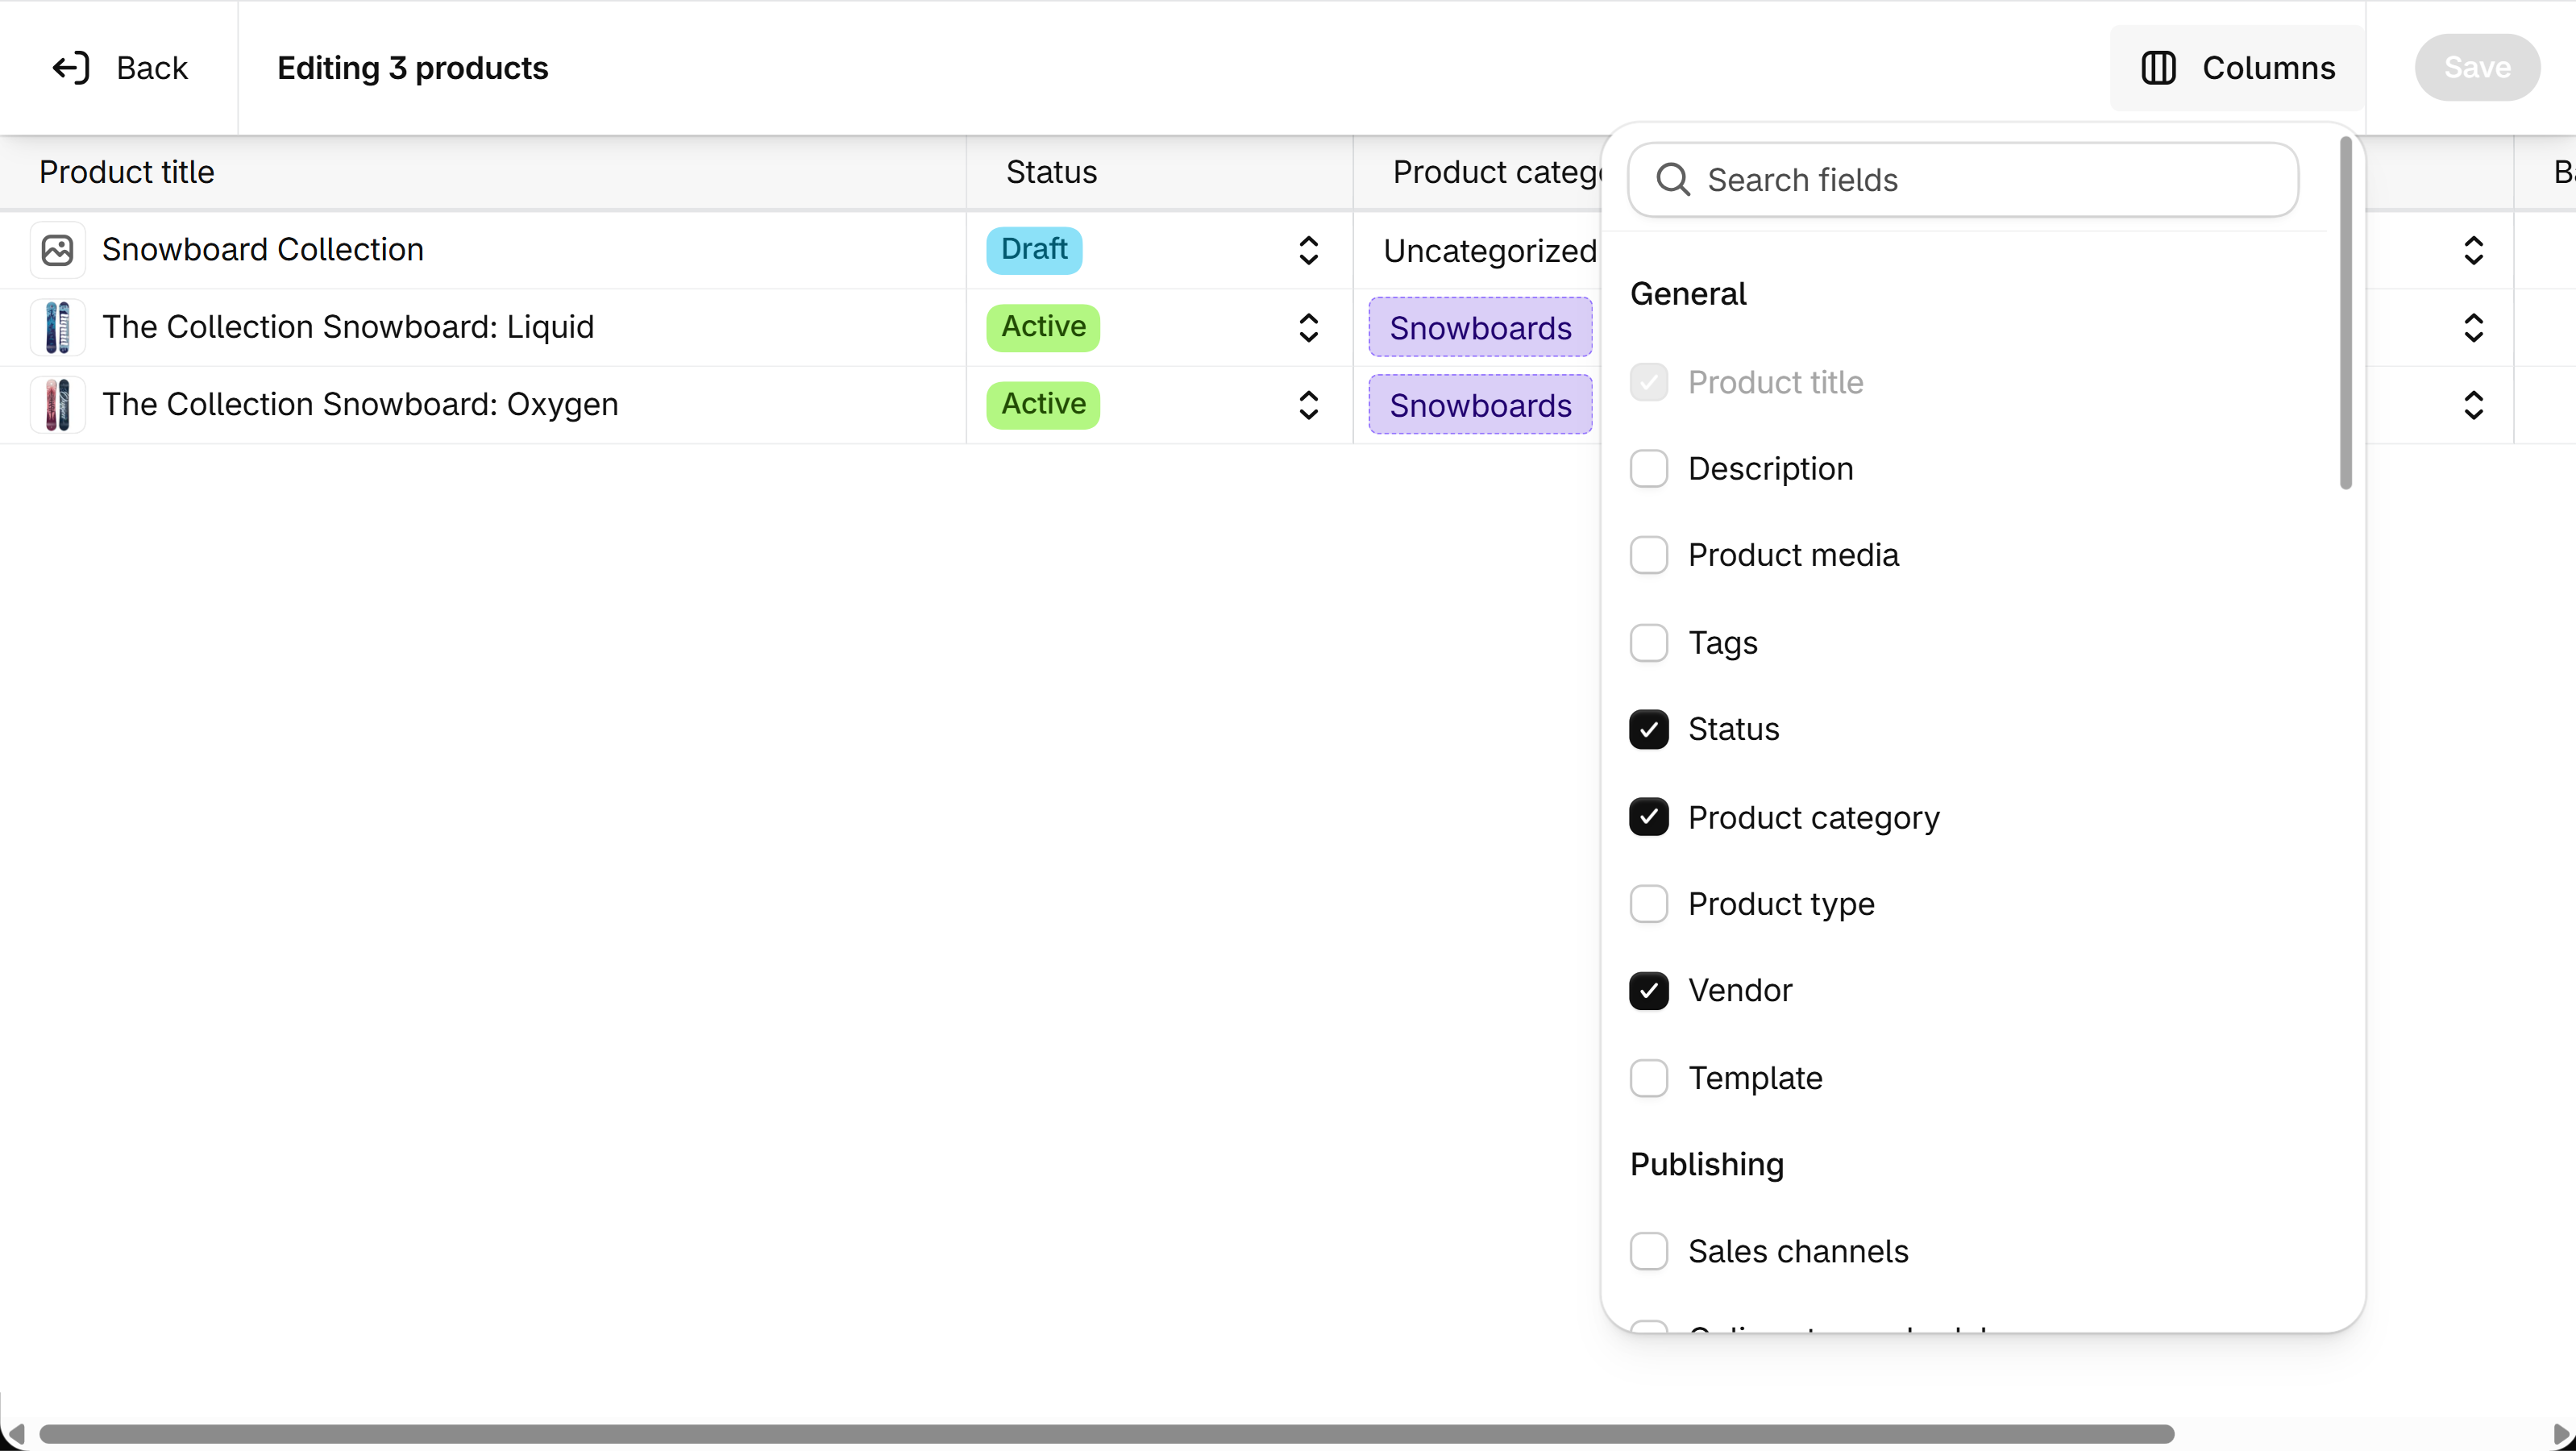Enable the Sales channels checkbox
2576x1451 pixels.
(1649, 1251)
